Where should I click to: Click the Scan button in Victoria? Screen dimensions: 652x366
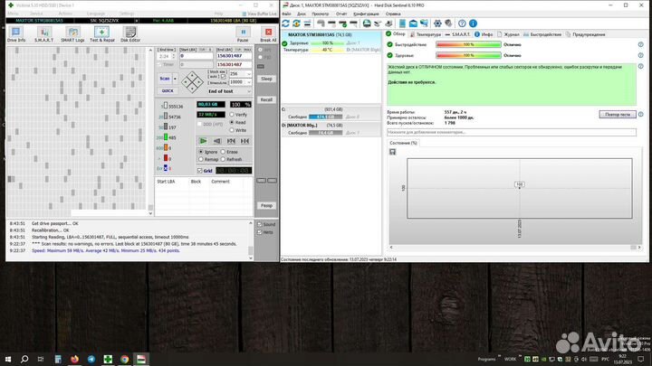[x=165, y=79]
